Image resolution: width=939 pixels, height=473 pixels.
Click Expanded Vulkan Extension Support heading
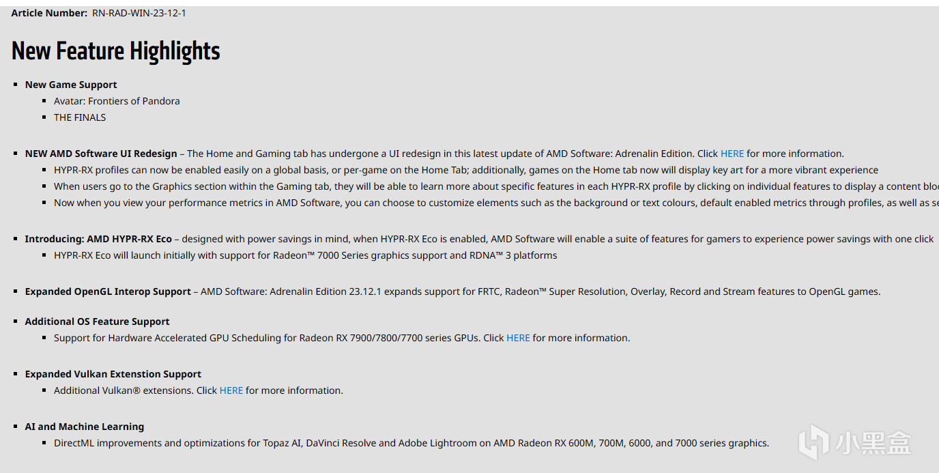coord(113,374)
